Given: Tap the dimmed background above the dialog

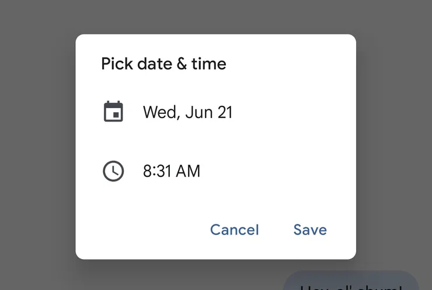Looking at the screenshot, I should (216, 16).
